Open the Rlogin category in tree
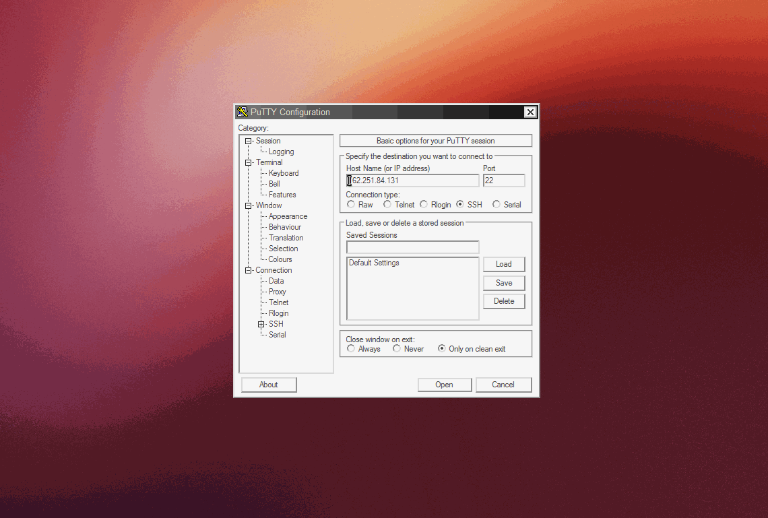768x518 pixels. click(x=279, y=313)
